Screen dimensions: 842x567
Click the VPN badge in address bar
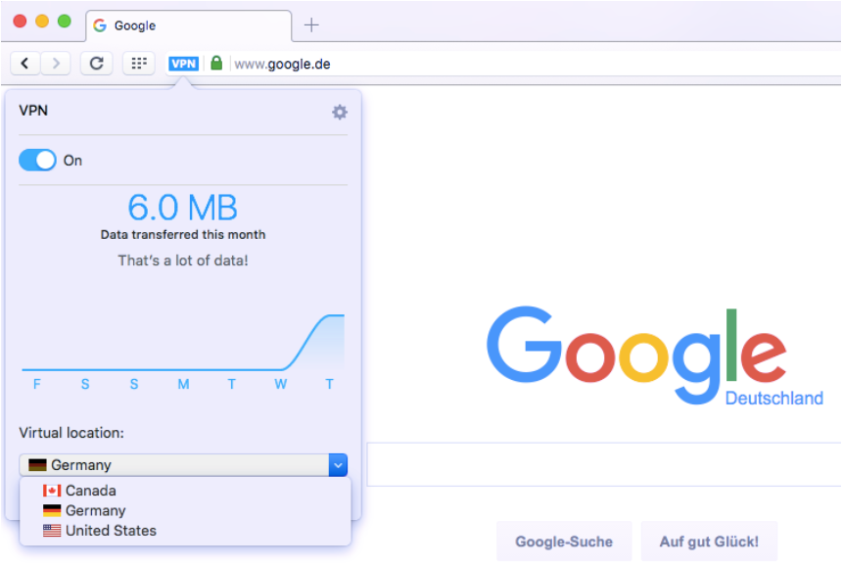tap(184, 64)
